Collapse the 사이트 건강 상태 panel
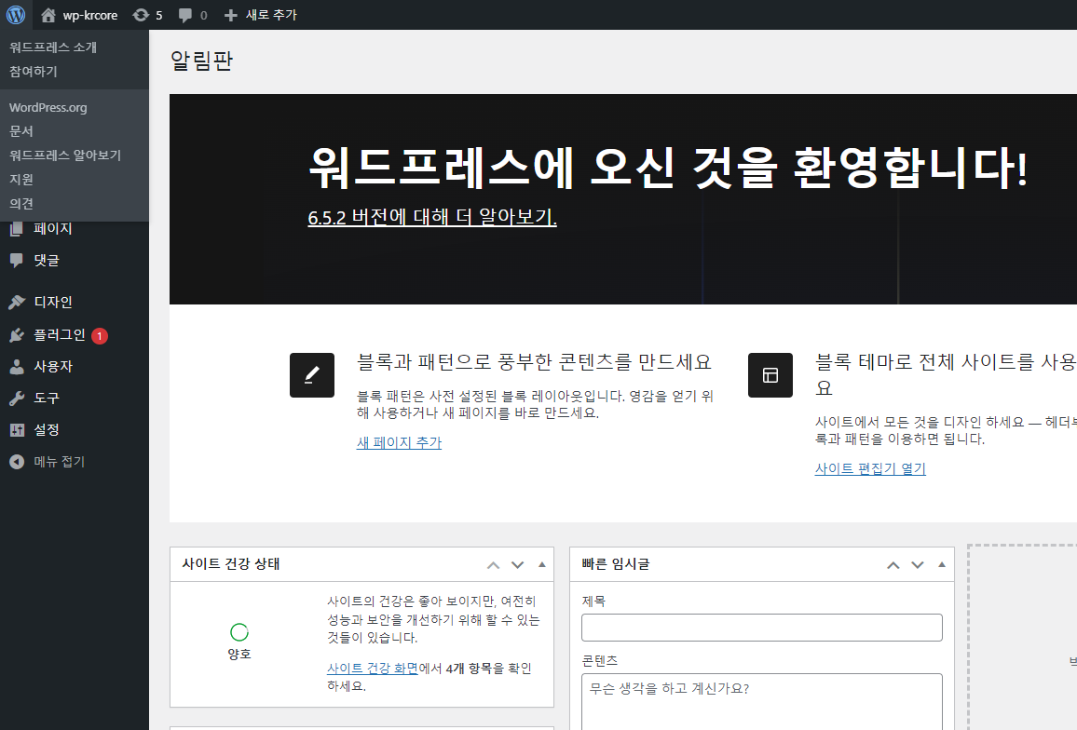This screenshot has height=730, width=1077. click(x=542, y=564)
